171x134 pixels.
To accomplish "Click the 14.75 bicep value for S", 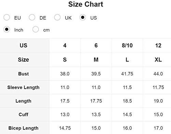I will point(65,128).
